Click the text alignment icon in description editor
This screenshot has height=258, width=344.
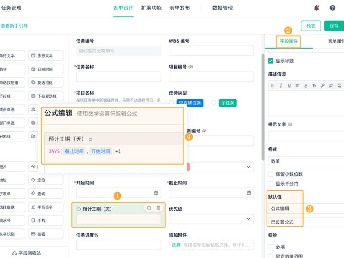[298, 86]
